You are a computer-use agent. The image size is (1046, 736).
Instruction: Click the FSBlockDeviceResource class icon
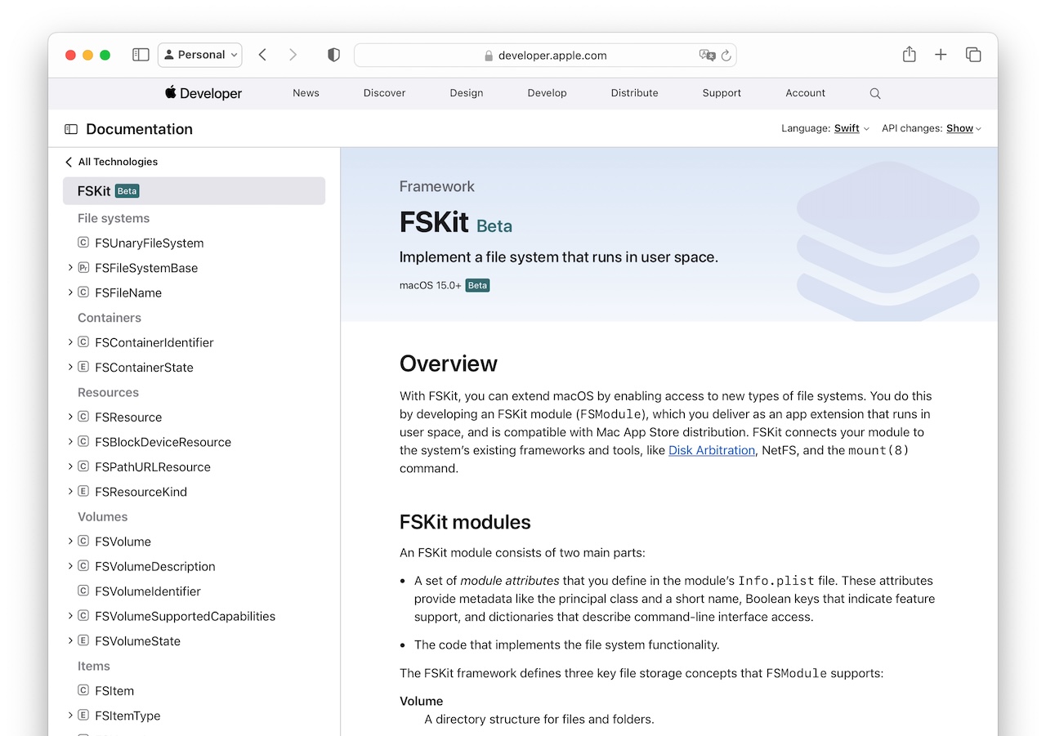tap(83, 442)
